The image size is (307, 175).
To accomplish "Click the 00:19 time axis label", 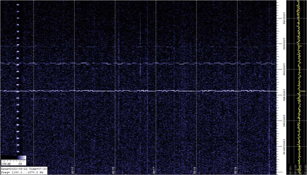I will 236,170.
